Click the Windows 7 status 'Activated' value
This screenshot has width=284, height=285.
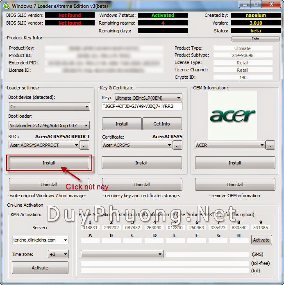coord(163,15)
